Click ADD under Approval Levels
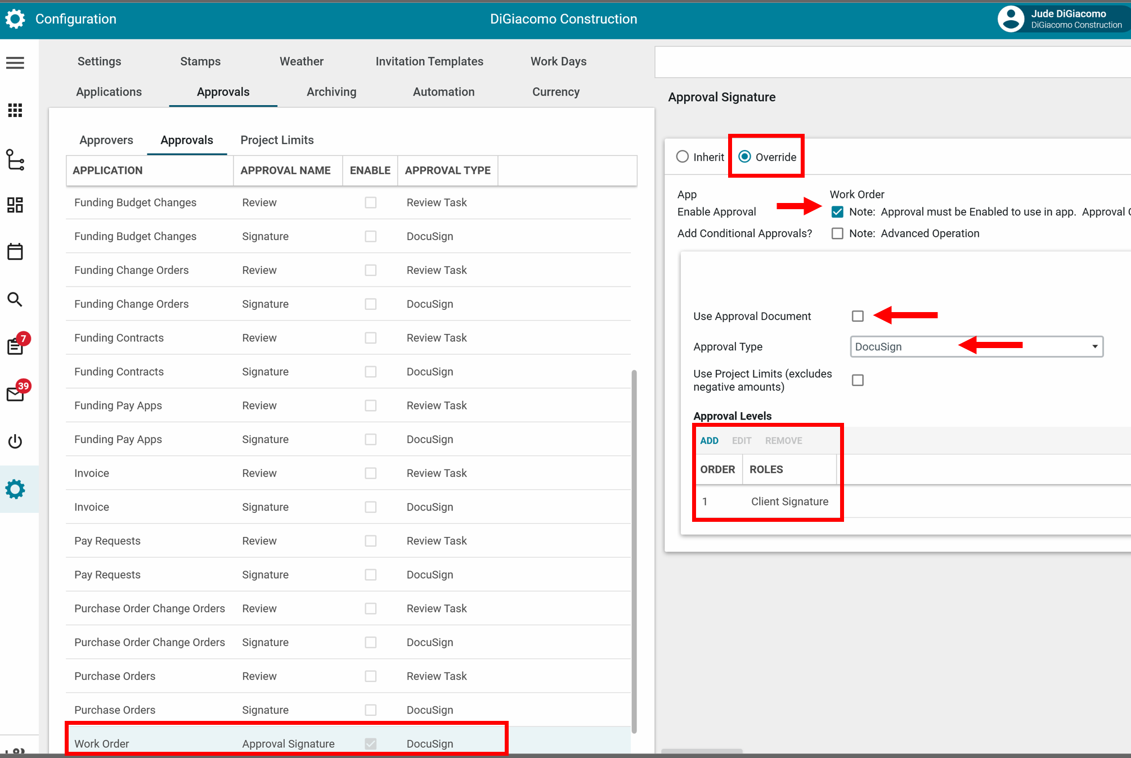Screen dimensions: 1131x758 (709, 440)
